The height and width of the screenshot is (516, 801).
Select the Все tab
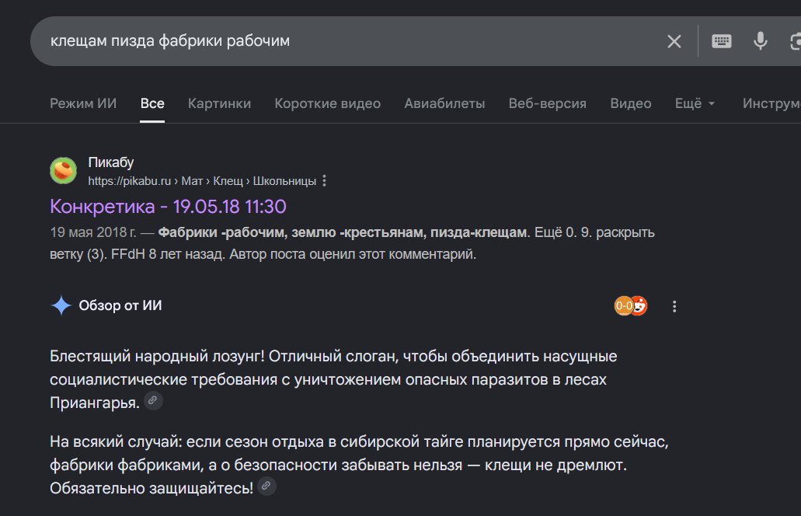152,103
